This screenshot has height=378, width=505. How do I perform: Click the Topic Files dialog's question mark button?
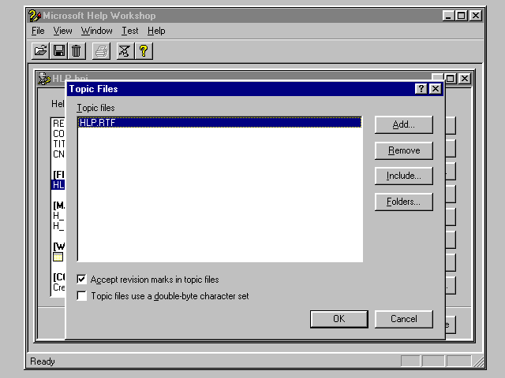pyautogui.click(x=421, y=89)
